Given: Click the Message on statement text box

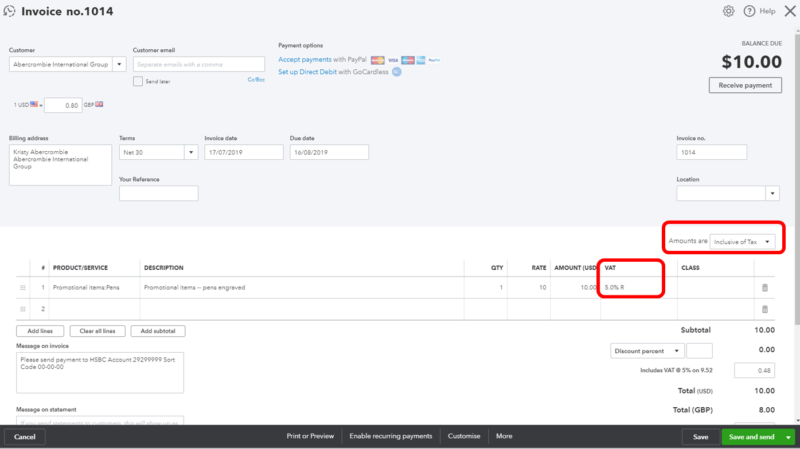Looking at the screenshot, I should [x=100, y=420].
